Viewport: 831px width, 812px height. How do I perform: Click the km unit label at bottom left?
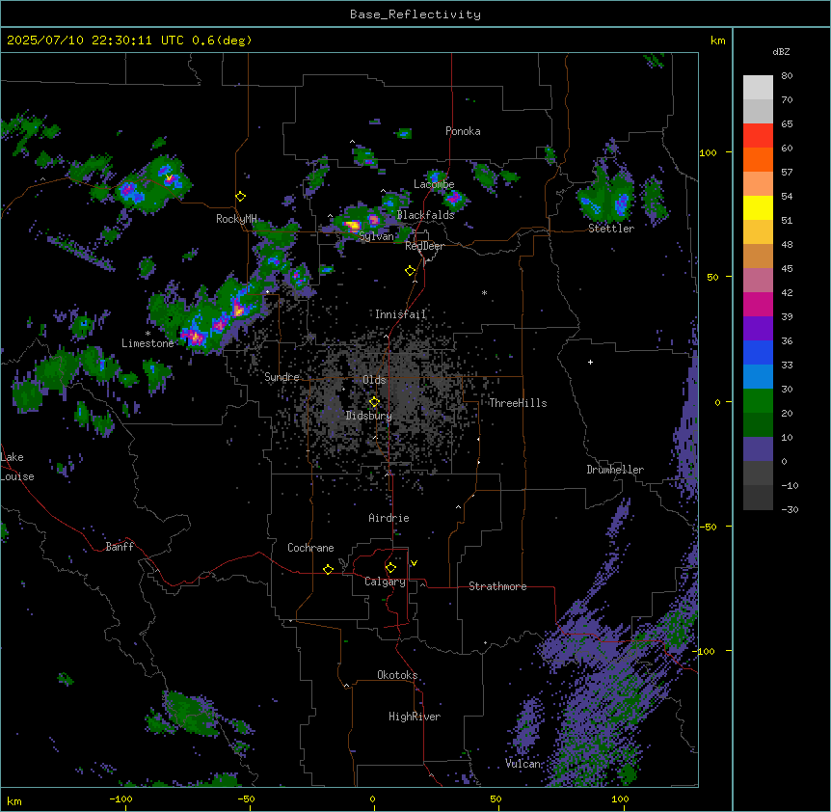14,800
